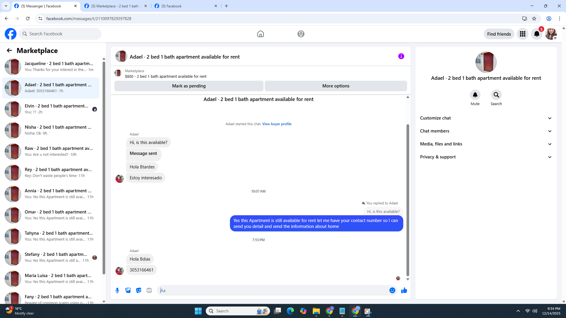Open the Facebook menu grid icon
Viewport: 566px width, 318px height.
[x=522, y=34]
